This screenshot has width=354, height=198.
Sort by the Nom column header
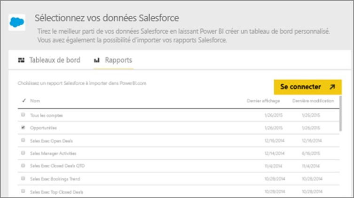tap(35, 101)
